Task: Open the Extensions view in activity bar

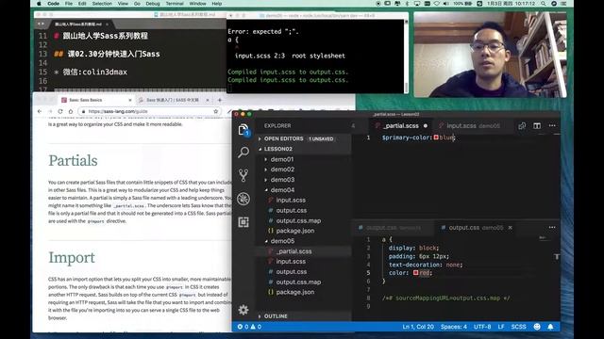Action: tap(243, 222)
